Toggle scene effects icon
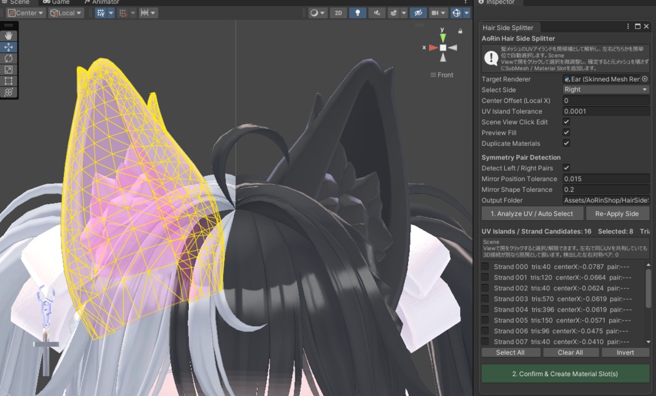The height and width of the screenshot is (396, 656). point(393,13)
